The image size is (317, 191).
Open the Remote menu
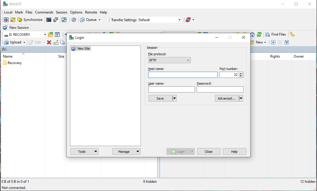[x=91, y=12]
